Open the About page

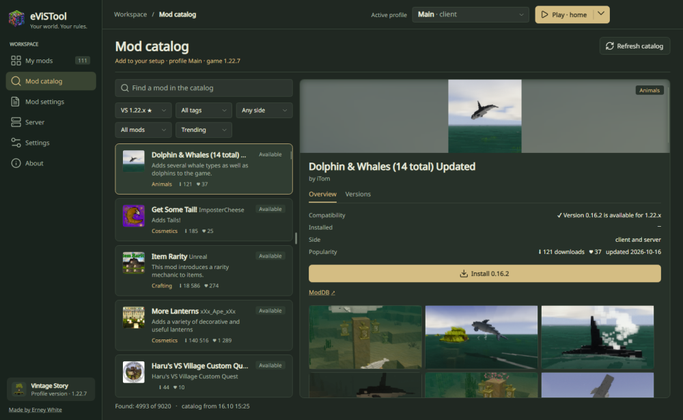click(x=51, y=163)
